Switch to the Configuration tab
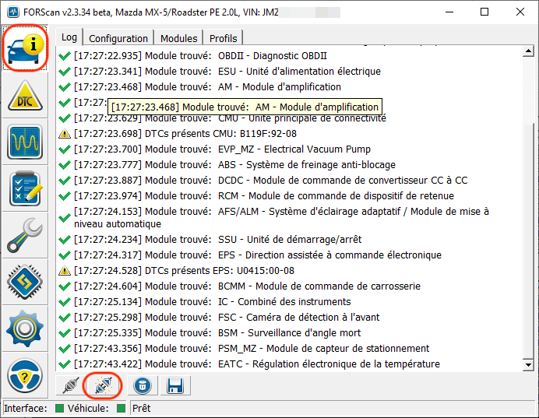This screenshot has width=539, height=418. 118,38
